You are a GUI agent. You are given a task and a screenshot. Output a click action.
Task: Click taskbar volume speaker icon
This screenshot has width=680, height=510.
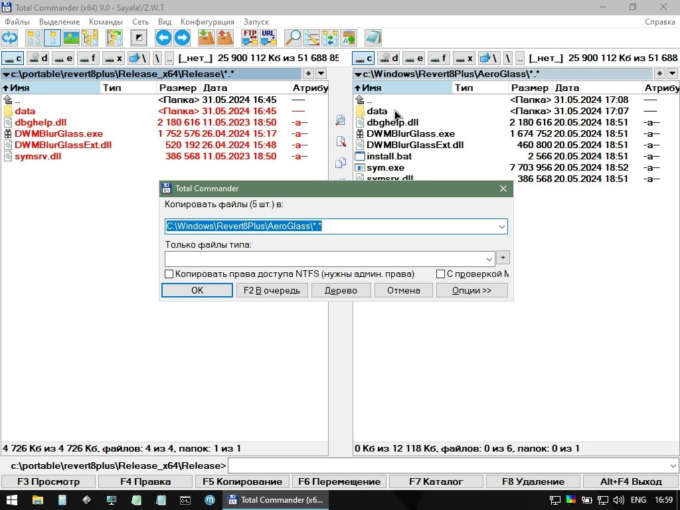pos(619,500)
